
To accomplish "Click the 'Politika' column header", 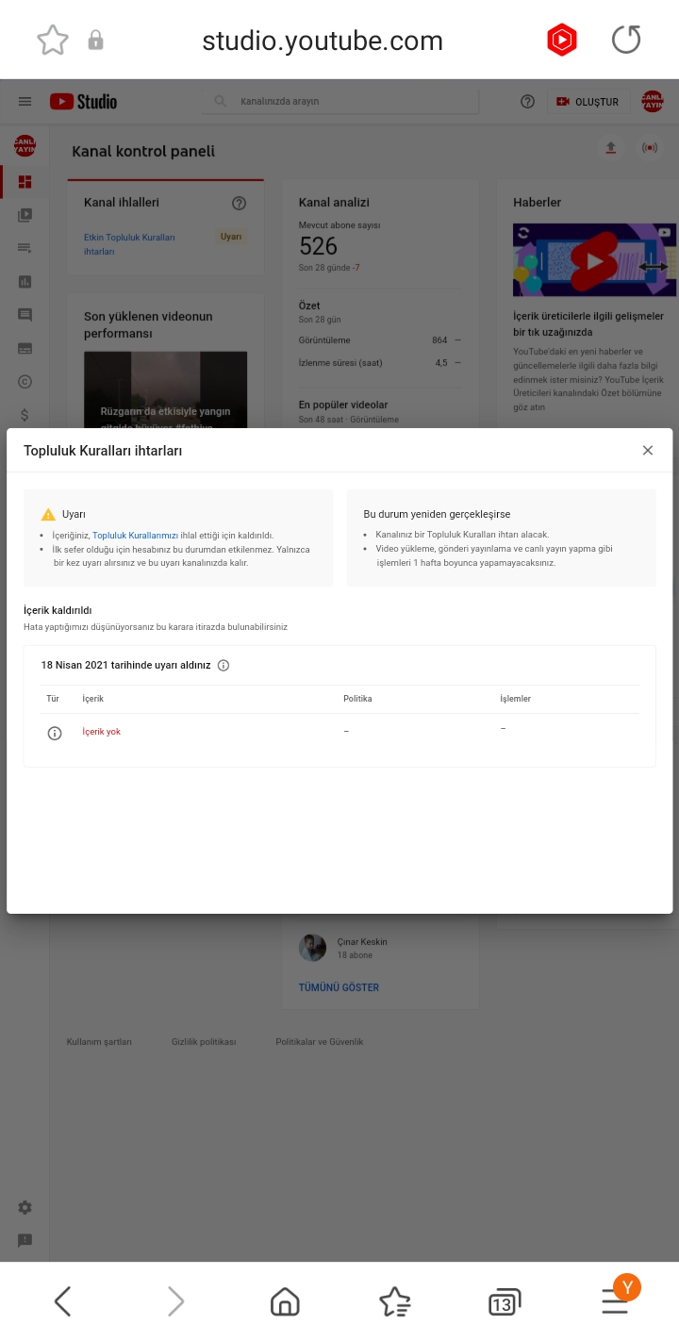I will 357,699.
